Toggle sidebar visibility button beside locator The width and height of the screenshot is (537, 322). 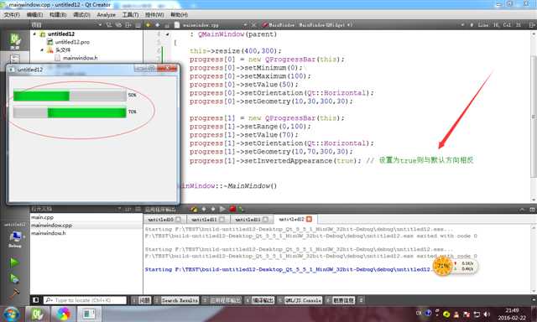pyautogui.click(x=35, y=300)
